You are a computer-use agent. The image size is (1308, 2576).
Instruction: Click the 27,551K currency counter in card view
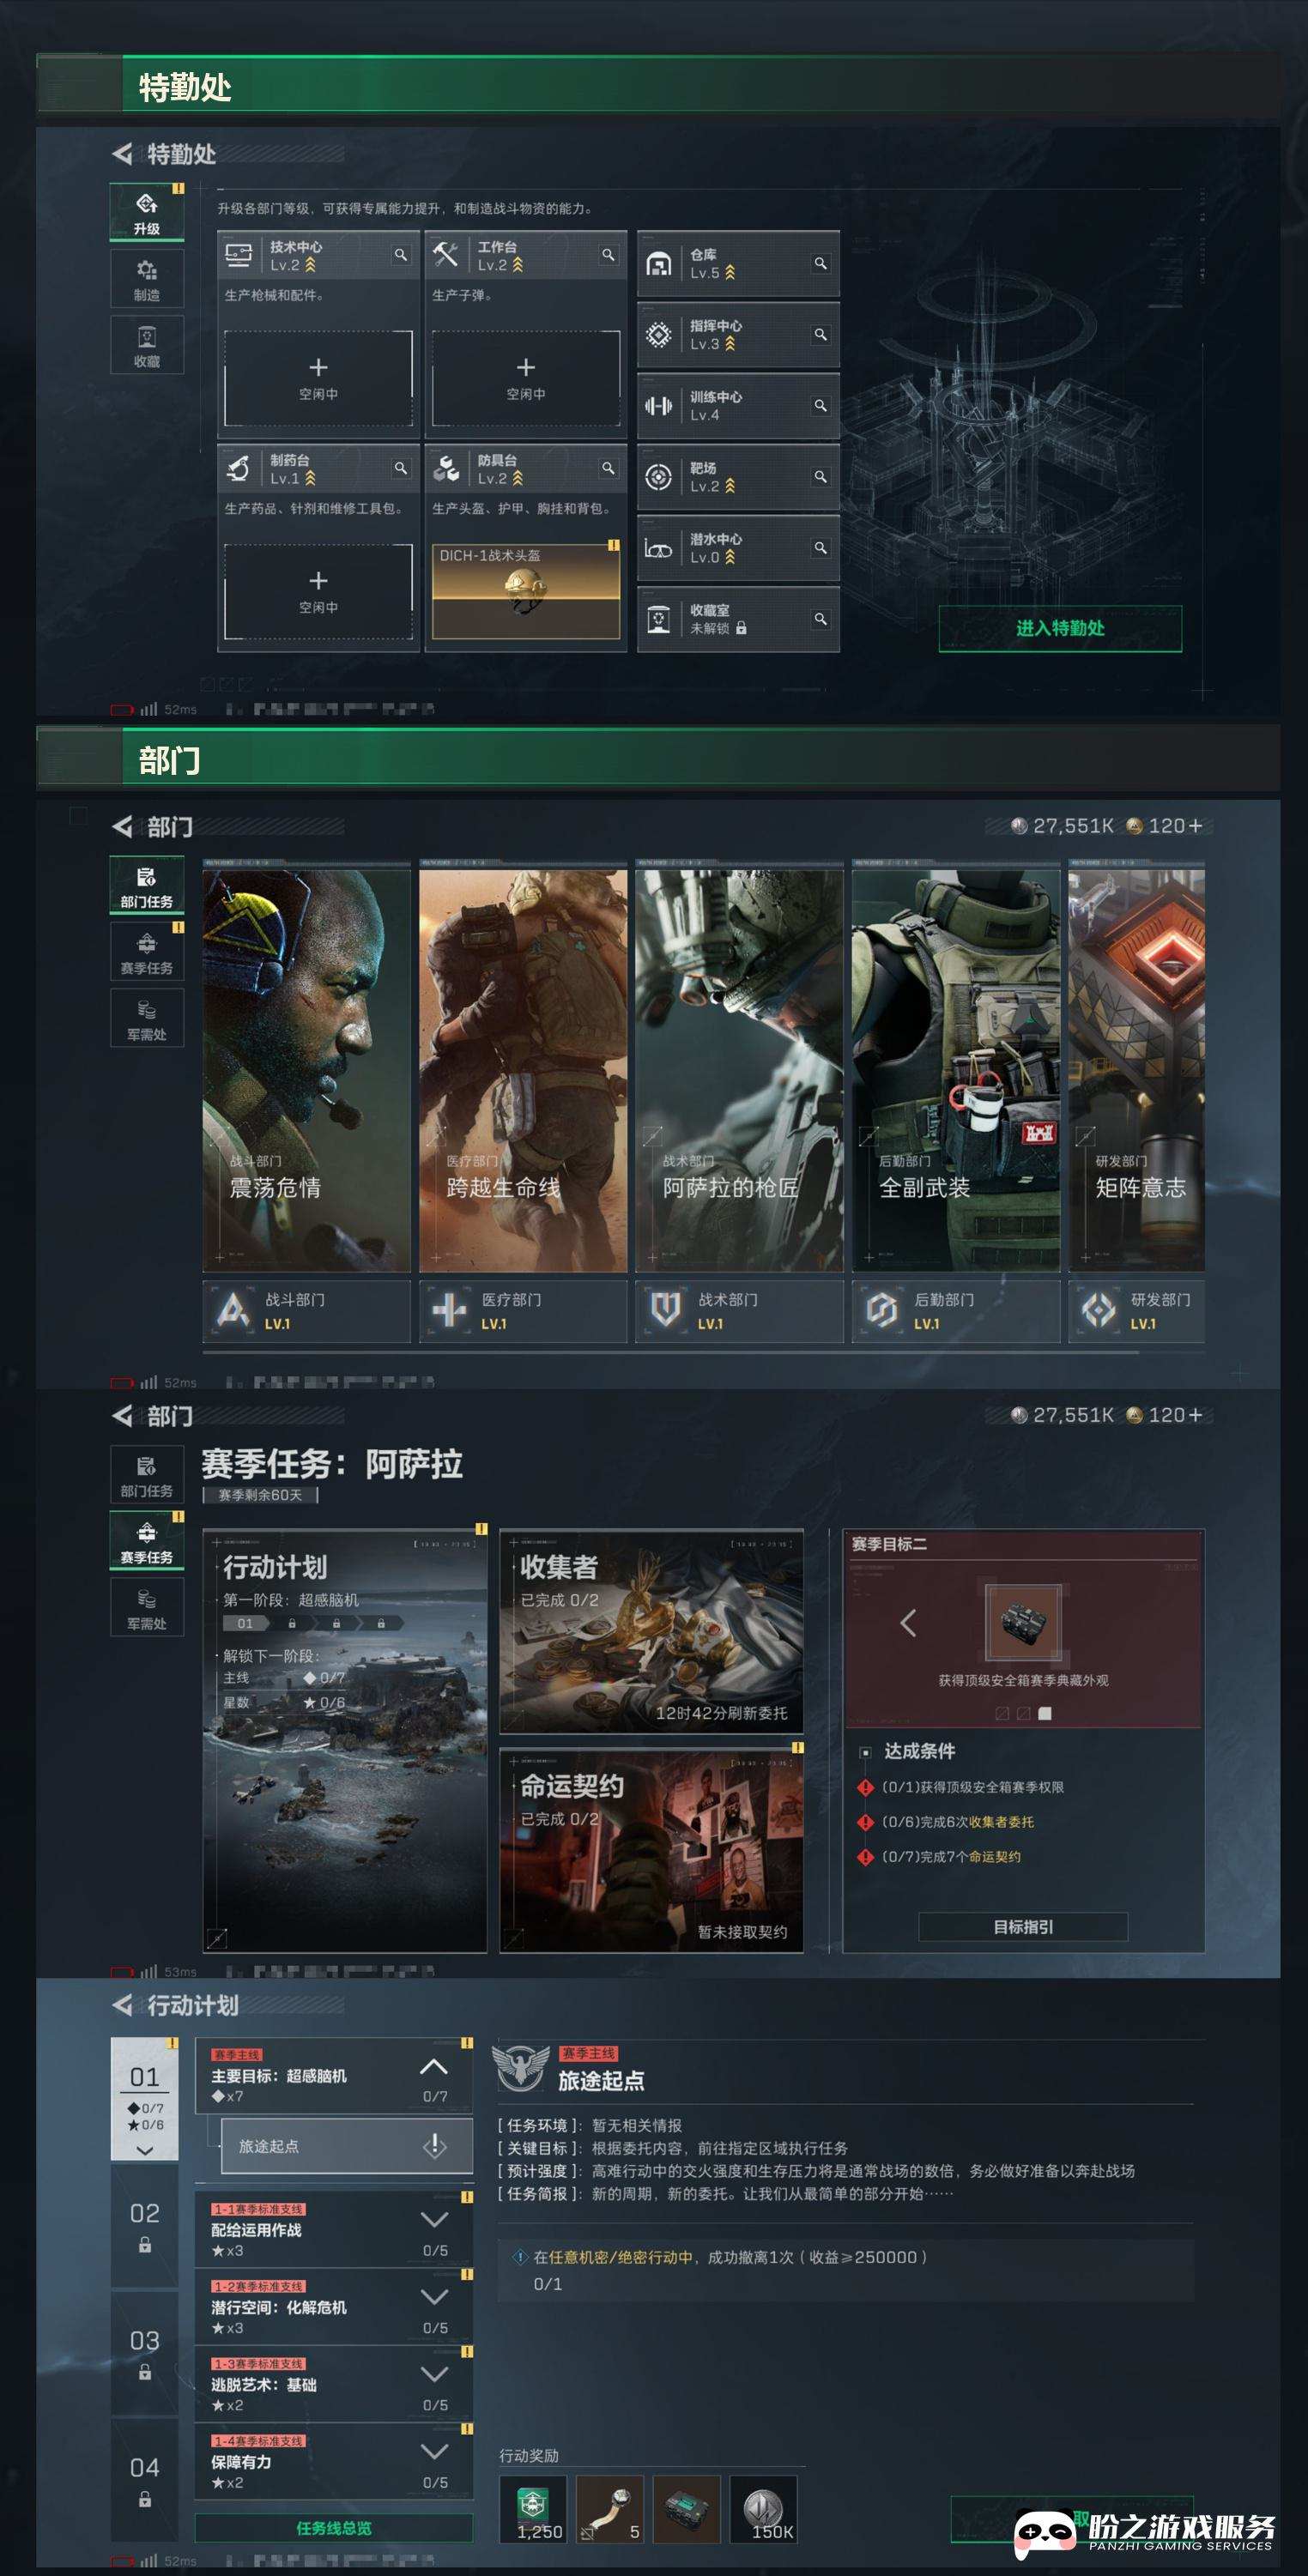click(1062, 826)
